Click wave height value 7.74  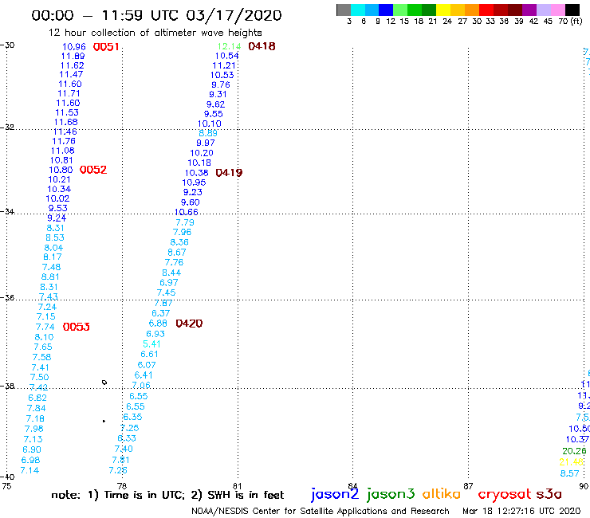point(45,327)
